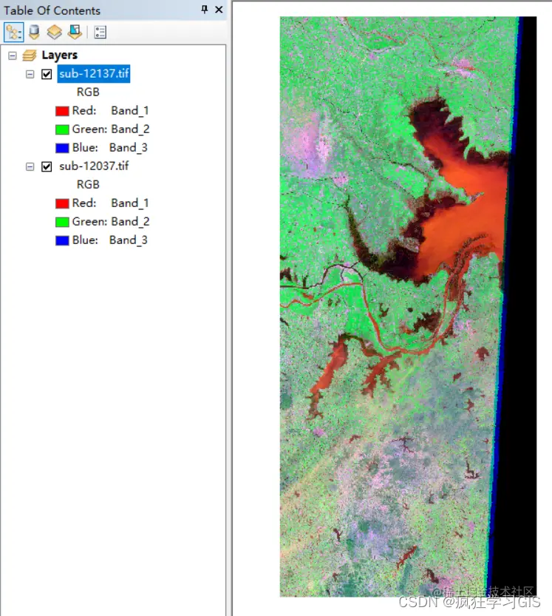The image size is (552, 616).
Task: Select List By Source icon
Action: [x=34, y=33]
